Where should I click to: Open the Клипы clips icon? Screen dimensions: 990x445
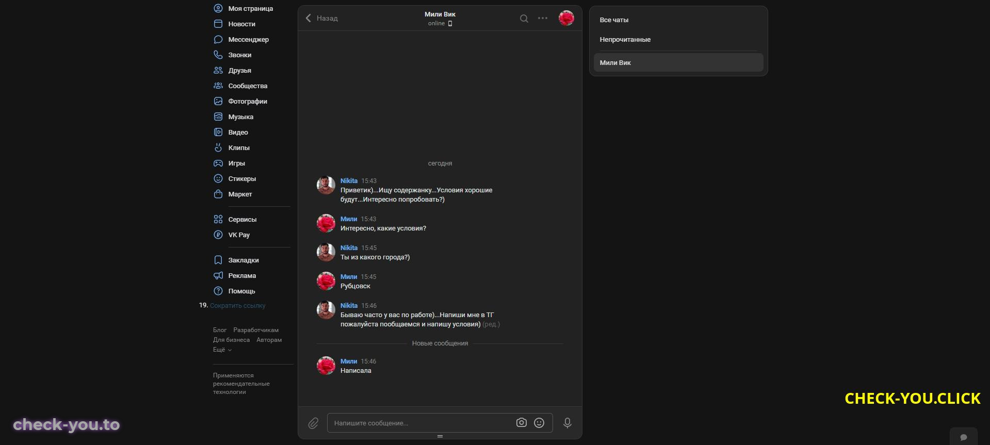pyautogui.click(x=218, y=147)
